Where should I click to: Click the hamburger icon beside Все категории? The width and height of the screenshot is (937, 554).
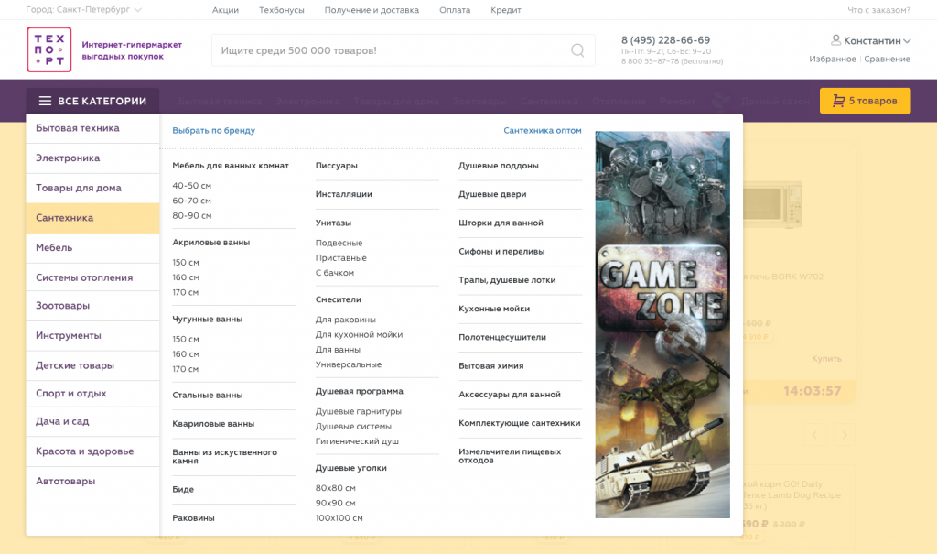click(x=45, y=102)
